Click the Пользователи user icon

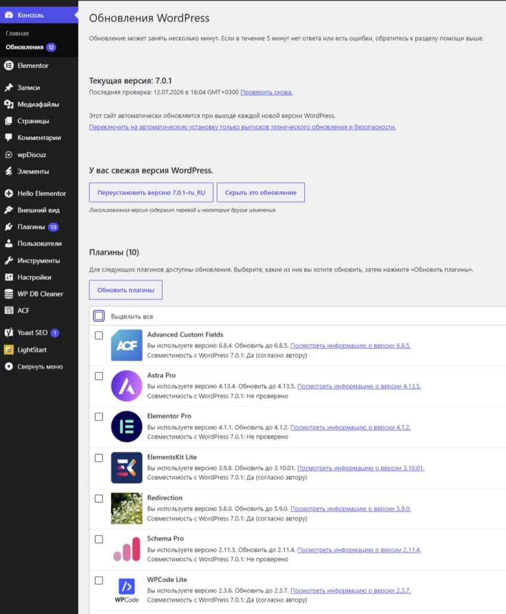(8, 243)
